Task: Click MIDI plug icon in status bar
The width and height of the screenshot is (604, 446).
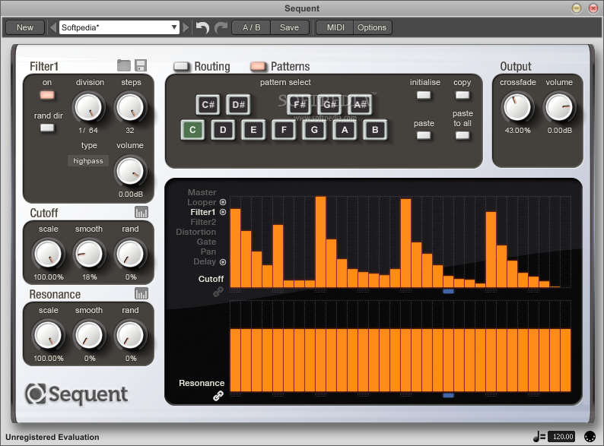Action: coord(590,436)
